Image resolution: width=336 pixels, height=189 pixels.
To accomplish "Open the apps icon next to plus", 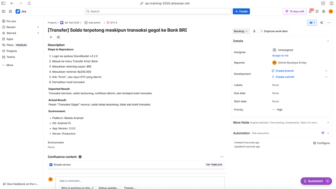I will tap(58, 37).
